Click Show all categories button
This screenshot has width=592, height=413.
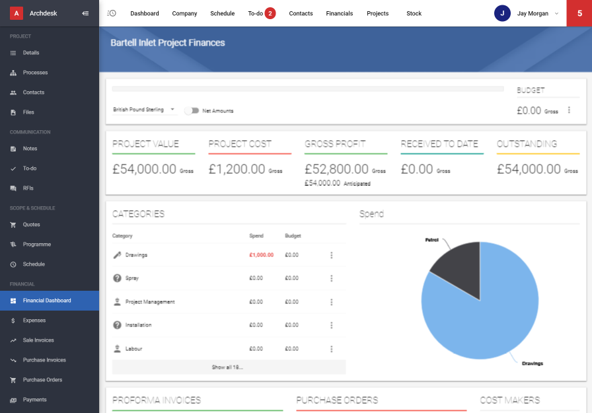point(228,367)
